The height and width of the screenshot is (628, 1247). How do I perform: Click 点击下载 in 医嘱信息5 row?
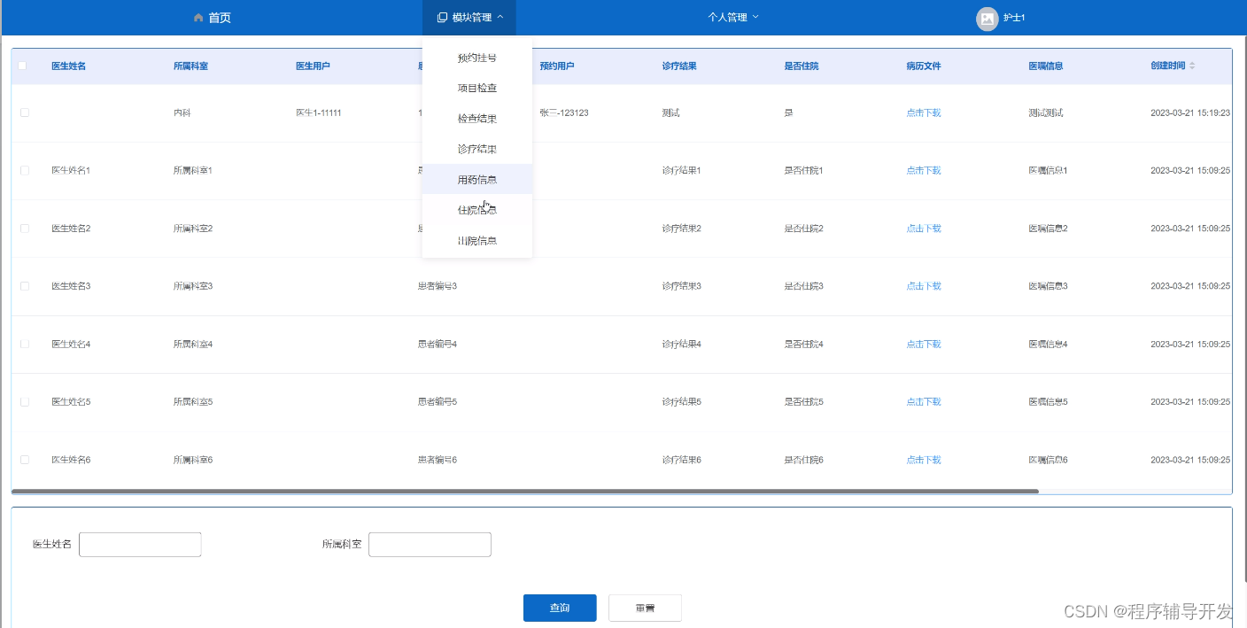pyautogui.click(x=924, y=402)
